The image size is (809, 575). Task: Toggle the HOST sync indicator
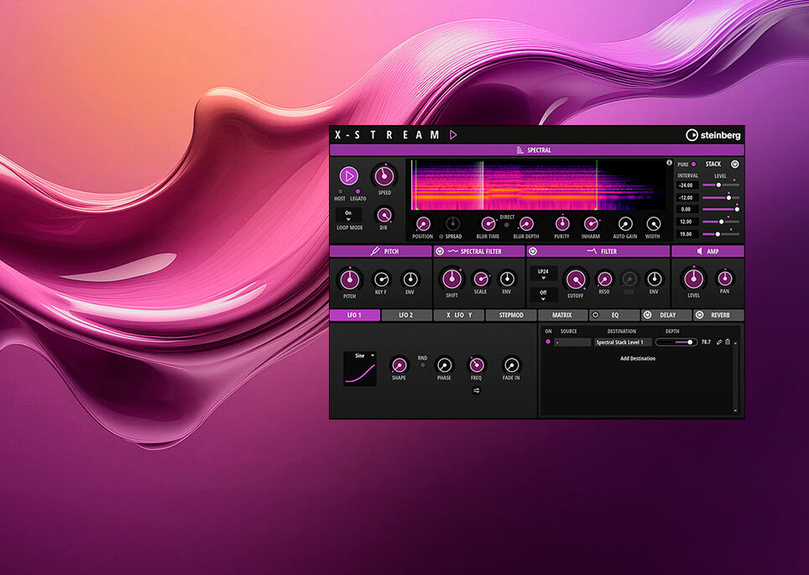tap(340, 191)
